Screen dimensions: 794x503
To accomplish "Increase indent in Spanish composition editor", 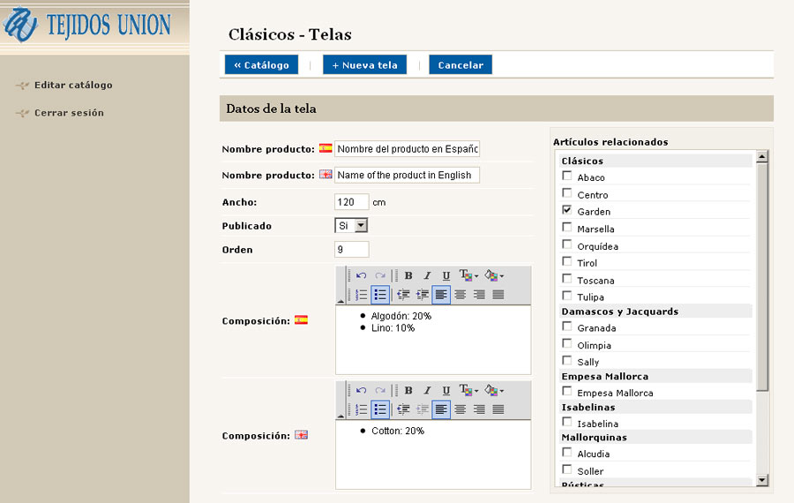I will point(423,295).
